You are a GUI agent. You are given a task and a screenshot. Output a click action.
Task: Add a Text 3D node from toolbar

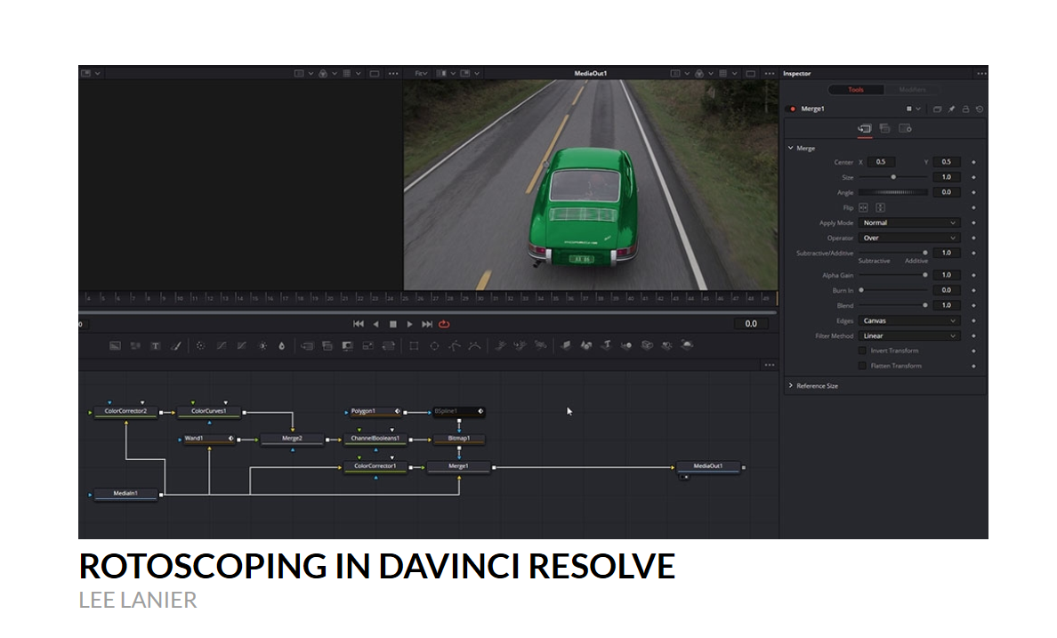[x=607, y=345]
